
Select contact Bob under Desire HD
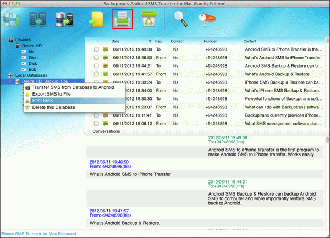pyautogui.click(x=32, y=69)
